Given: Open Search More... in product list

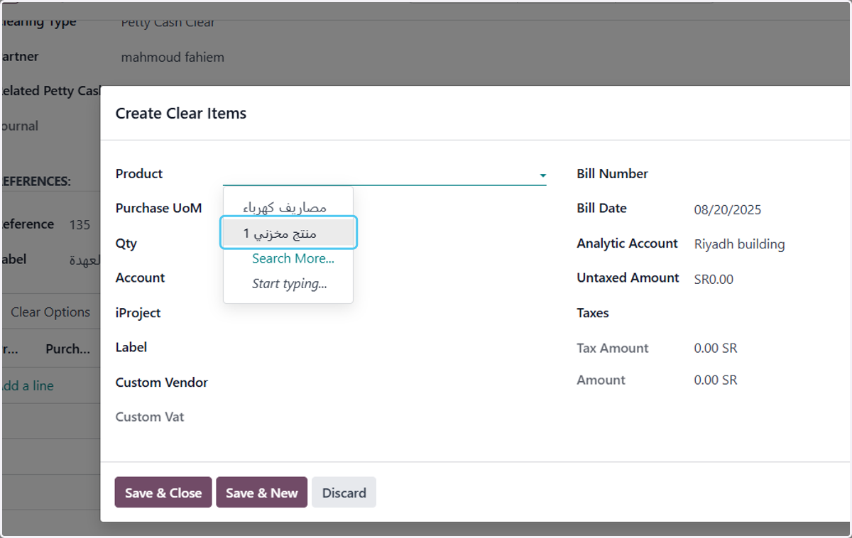Looking at the screenshot, I should pos(293,258).
